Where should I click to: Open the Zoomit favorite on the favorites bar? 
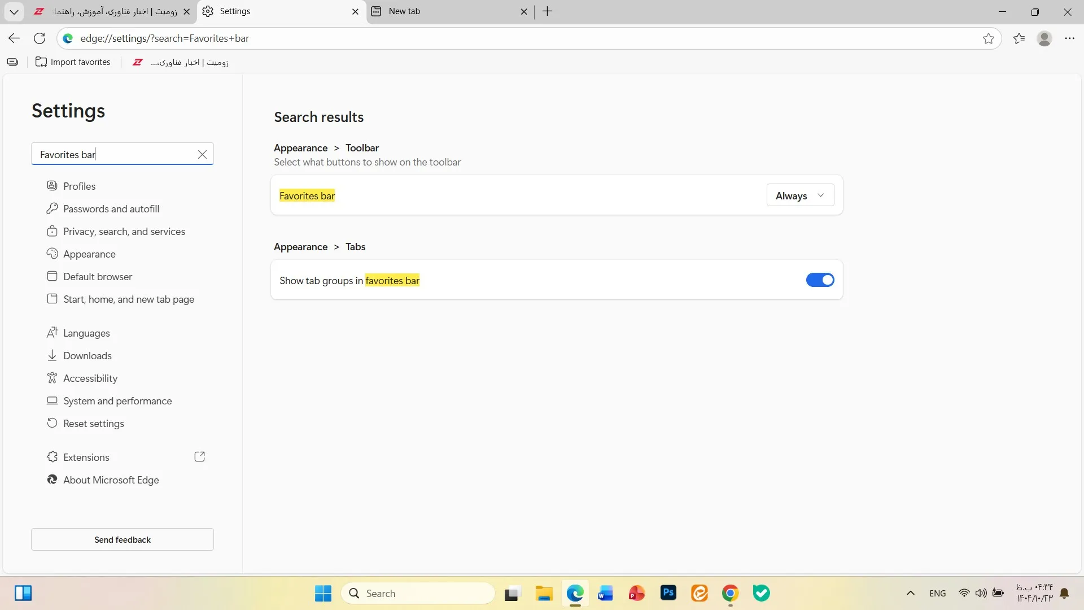pyautogui.click(x=181, y=62)
